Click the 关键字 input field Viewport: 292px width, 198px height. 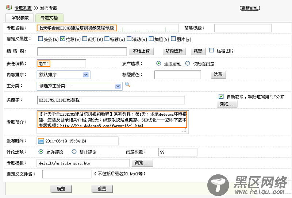[x=111, y=100]
